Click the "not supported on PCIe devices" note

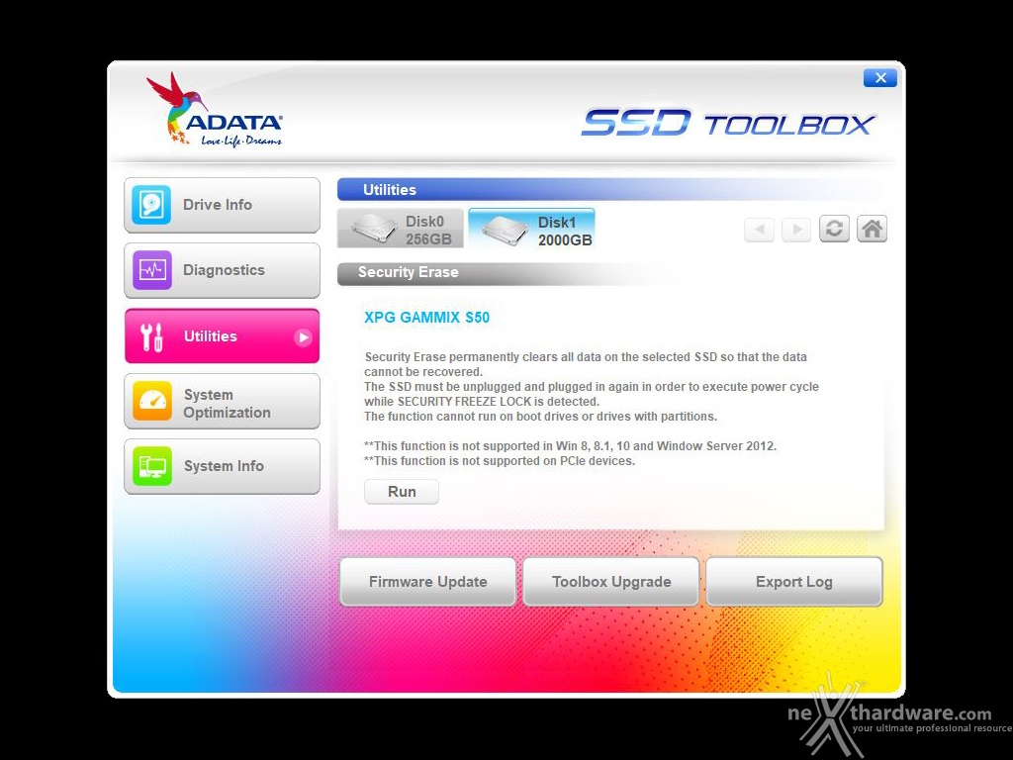point(500,461)
